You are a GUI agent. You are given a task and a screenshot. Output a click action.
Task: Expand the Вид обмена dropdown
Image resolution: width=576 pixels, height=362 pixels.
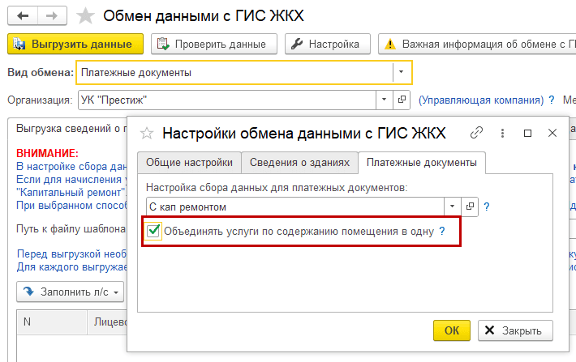point(402,72)
